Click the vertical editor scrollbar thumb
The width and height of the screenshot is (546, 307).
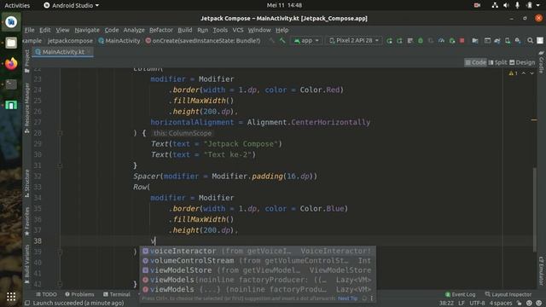[534, 209]
